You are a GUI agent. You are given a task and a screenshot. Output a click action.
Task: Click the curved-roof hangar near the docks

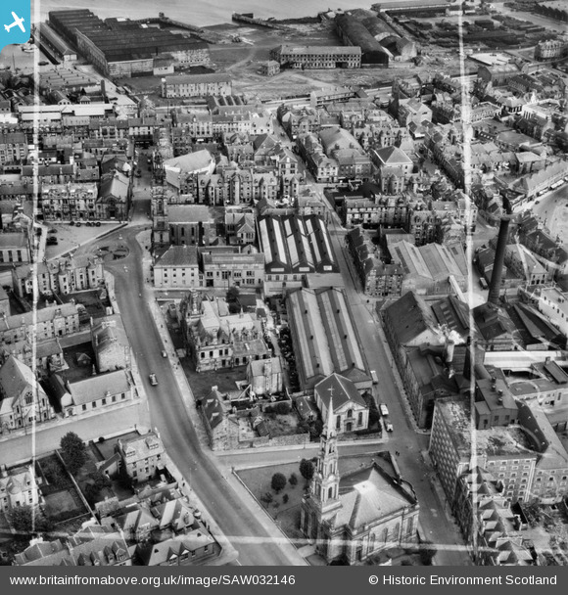[x=362, y=38]
